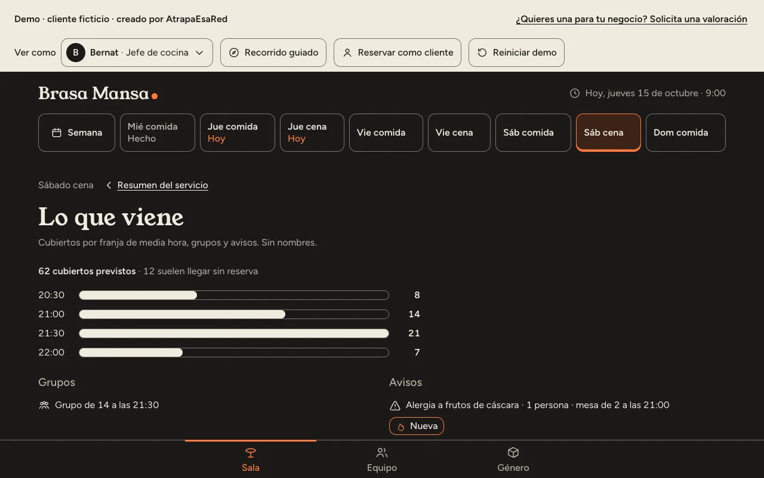Screen dimensions: 764x478
Task: Select the Jue comida service
Action: pos(238,133)
